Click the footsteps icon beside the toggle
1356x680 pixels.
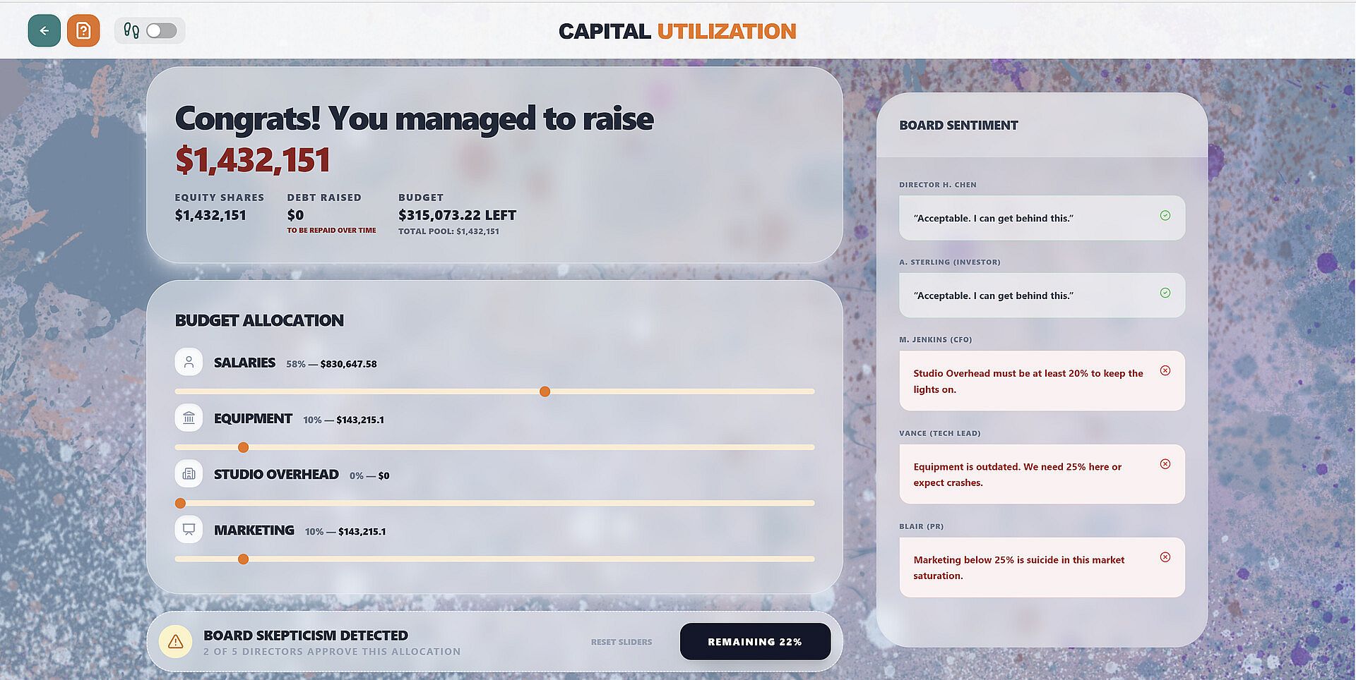pyautogui.click(x=131, y=31)
